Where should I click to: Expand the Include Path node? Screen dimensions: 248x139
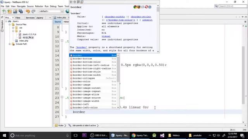pos(10,44)
